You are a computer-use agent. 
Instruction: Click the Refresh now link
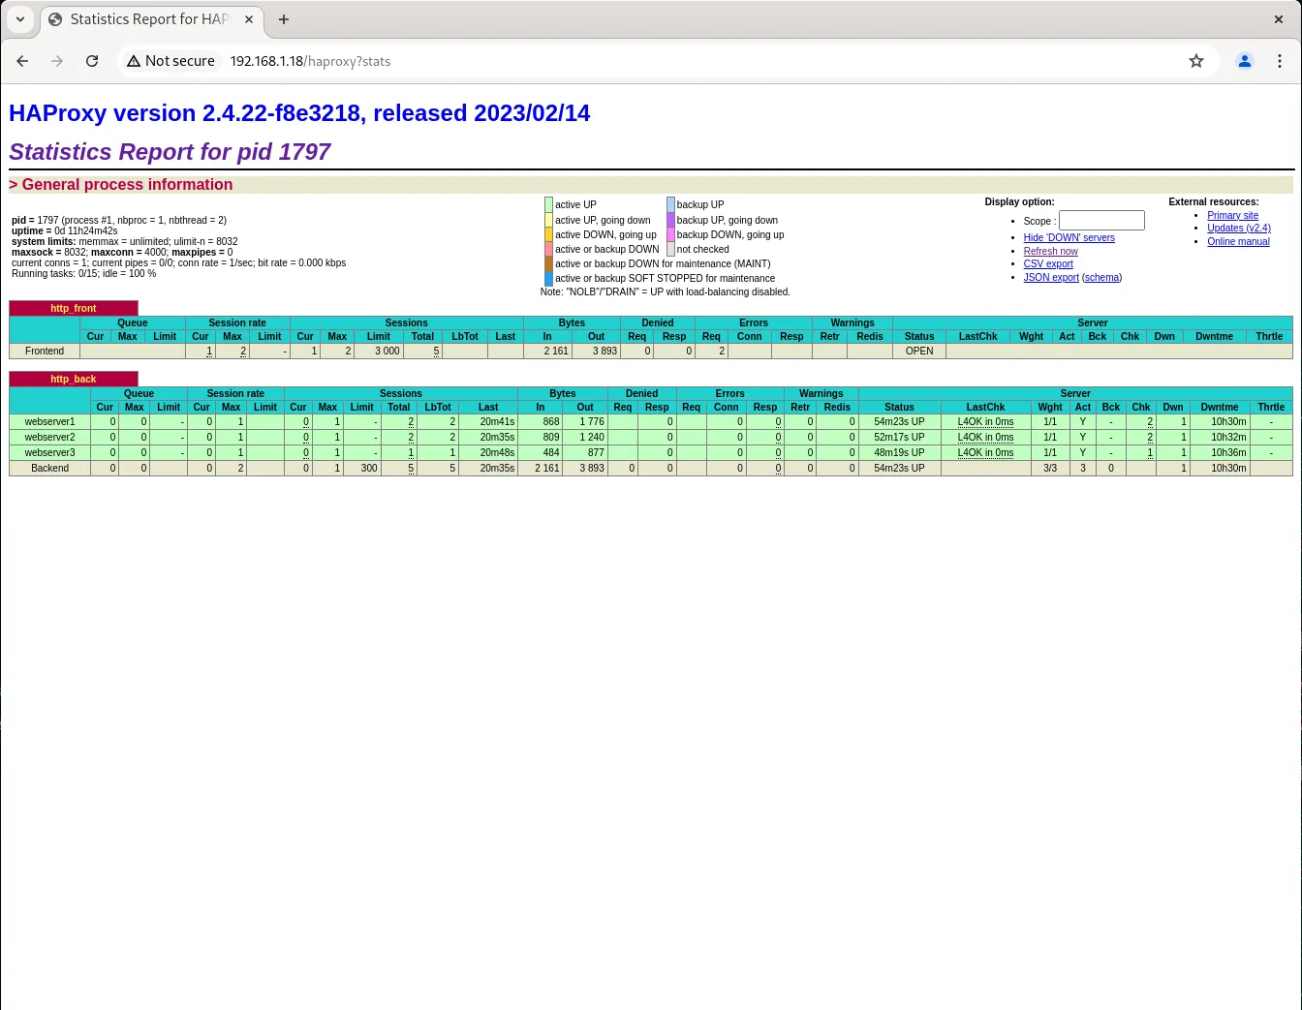1050,252
